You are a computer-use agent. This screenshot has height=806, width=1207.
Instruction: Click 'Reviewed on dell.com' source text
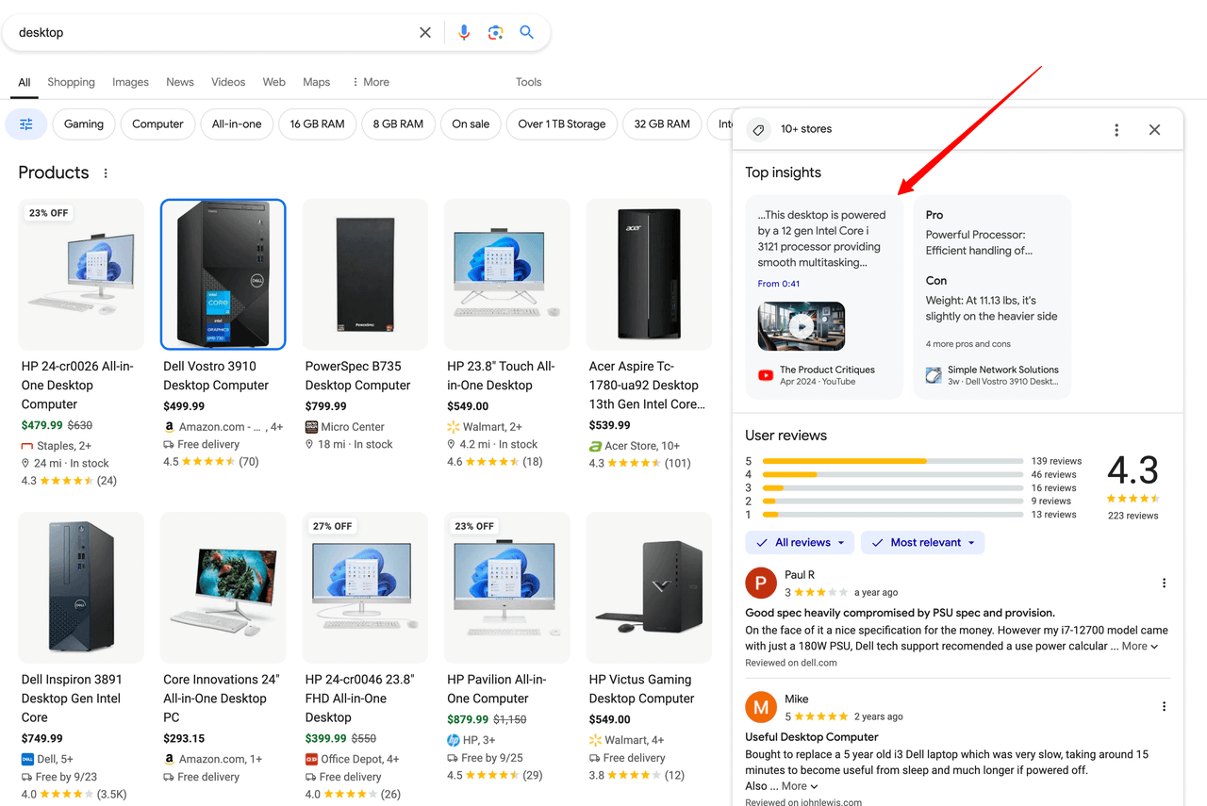pyautogui.click(x=791, y=663)
